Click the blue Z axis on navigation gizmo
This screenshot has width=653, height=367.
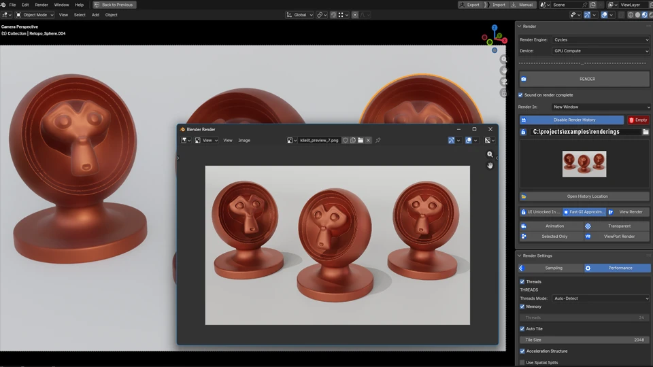click(x=495, y=28)
